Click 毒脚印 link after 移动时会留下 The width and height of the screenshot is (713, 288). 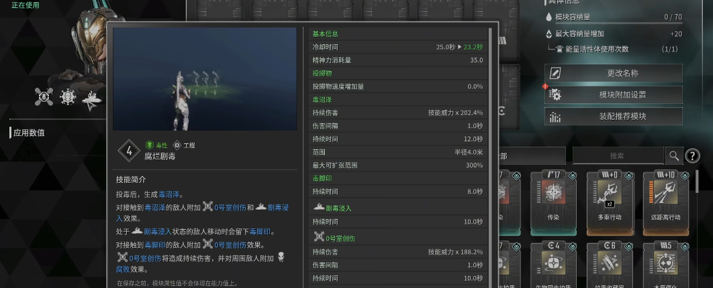260,231
